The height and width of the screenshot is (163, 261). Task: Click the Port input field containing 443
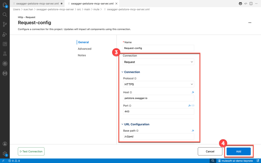(158, 112)
